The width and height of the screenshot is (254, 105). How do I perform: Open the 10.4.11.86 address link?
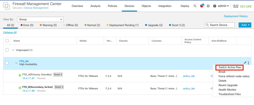point(29,91)
